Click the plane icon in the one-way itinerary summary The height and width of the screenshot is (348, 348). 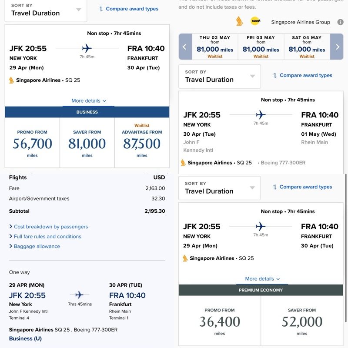point(79,295)
